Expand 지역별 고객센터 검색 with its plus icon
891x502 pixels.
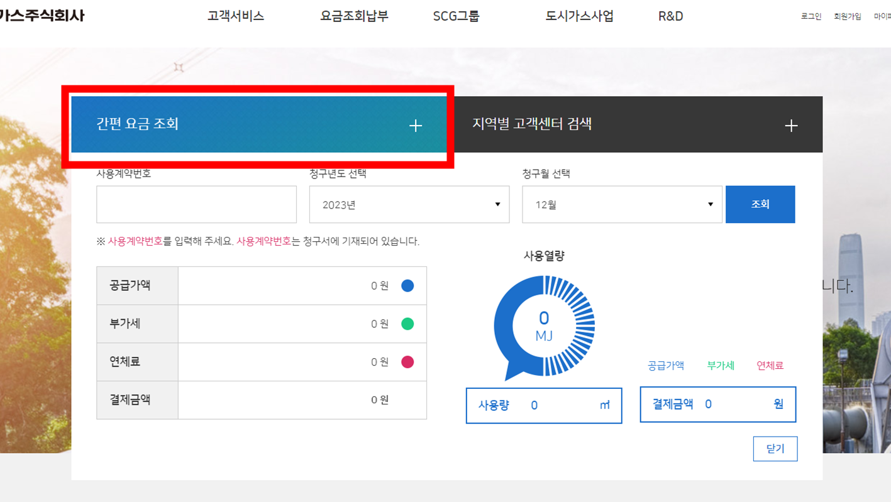click(790, 125)
